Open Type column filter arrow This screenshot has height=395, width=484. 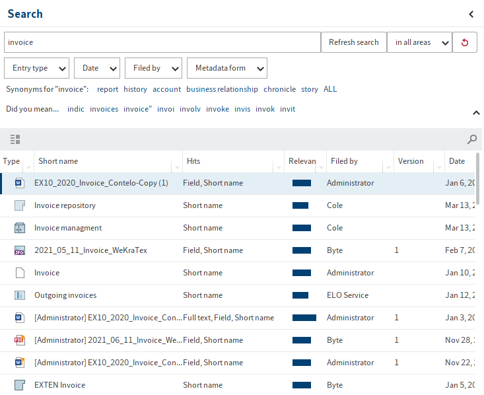pos(28,167)
